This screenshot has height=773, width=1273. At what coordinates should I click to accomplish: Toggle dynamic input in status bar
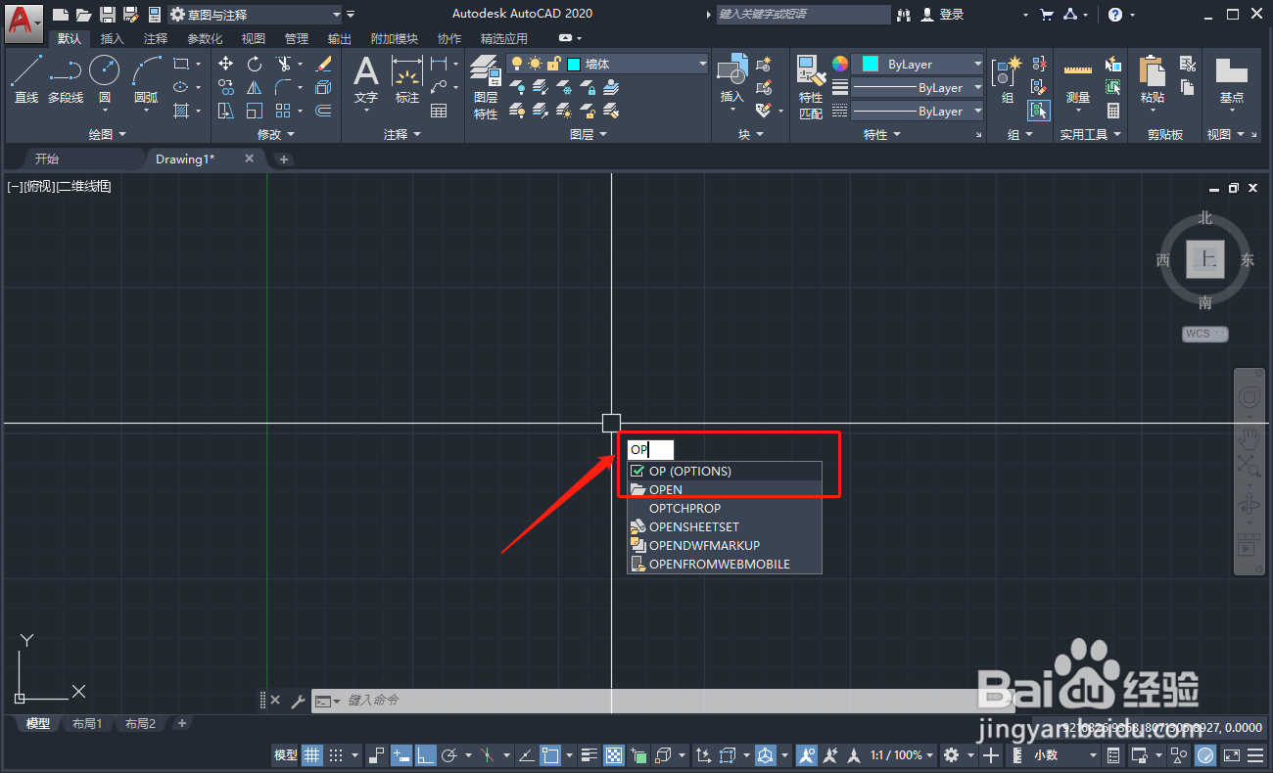401,755
